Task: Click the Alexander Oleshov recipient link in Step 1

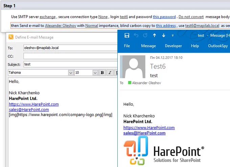Action: coord(61,26)
